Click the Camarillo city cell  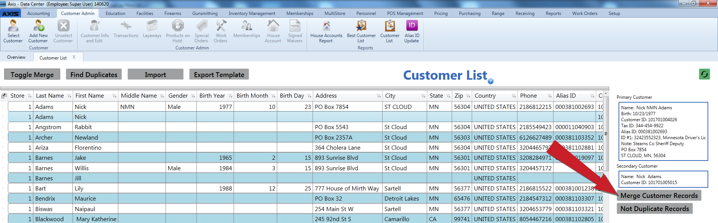(x=405, y=219)
